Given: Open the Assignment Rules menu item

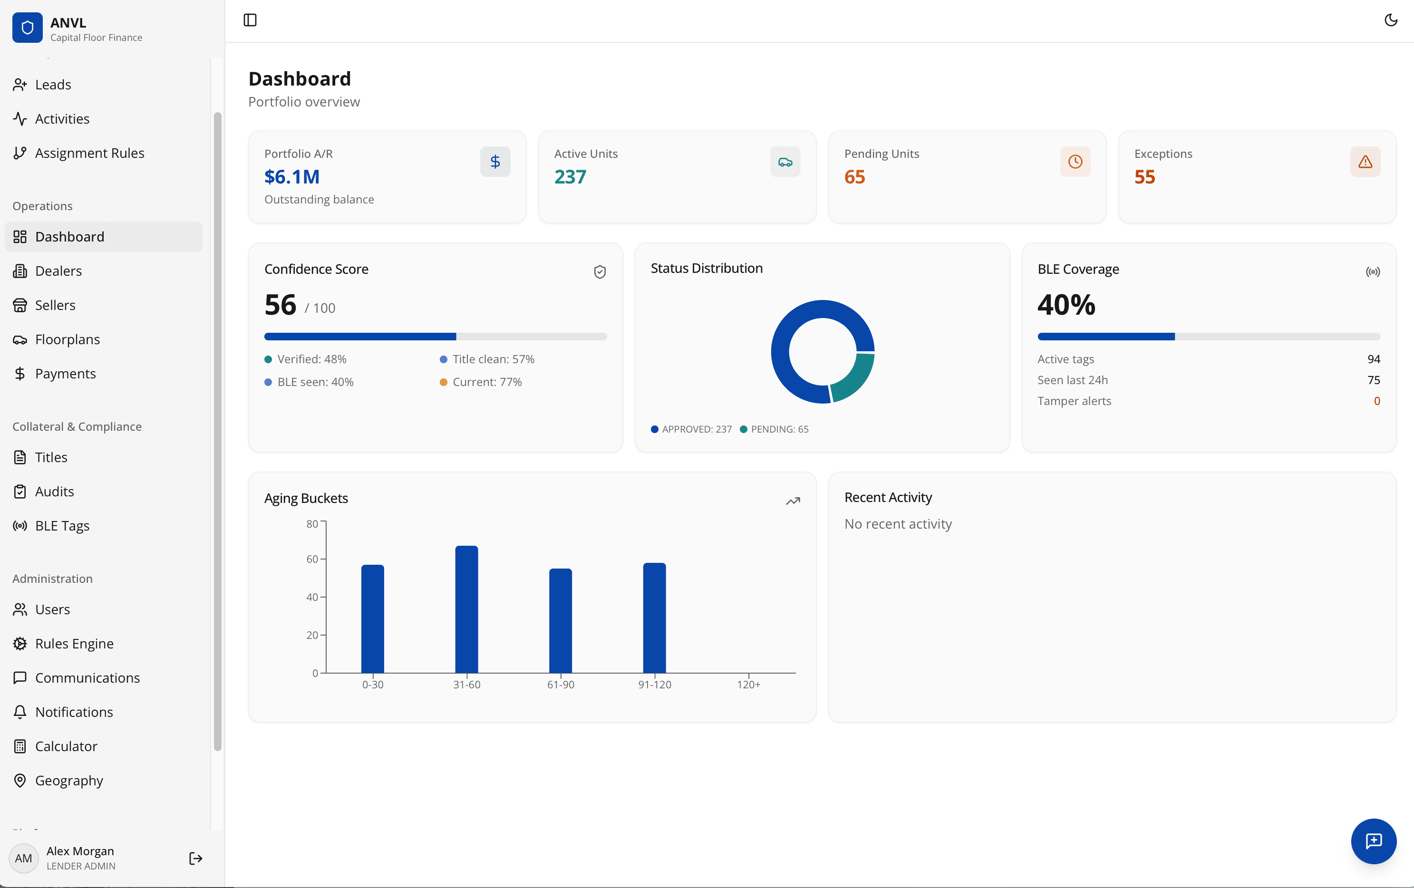Looking at the screenshot, I should coord(89,153).
